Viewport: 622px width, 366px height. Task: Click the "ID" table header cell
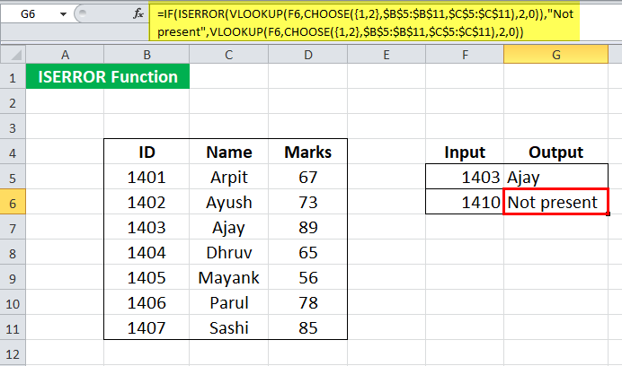point(147,152)
